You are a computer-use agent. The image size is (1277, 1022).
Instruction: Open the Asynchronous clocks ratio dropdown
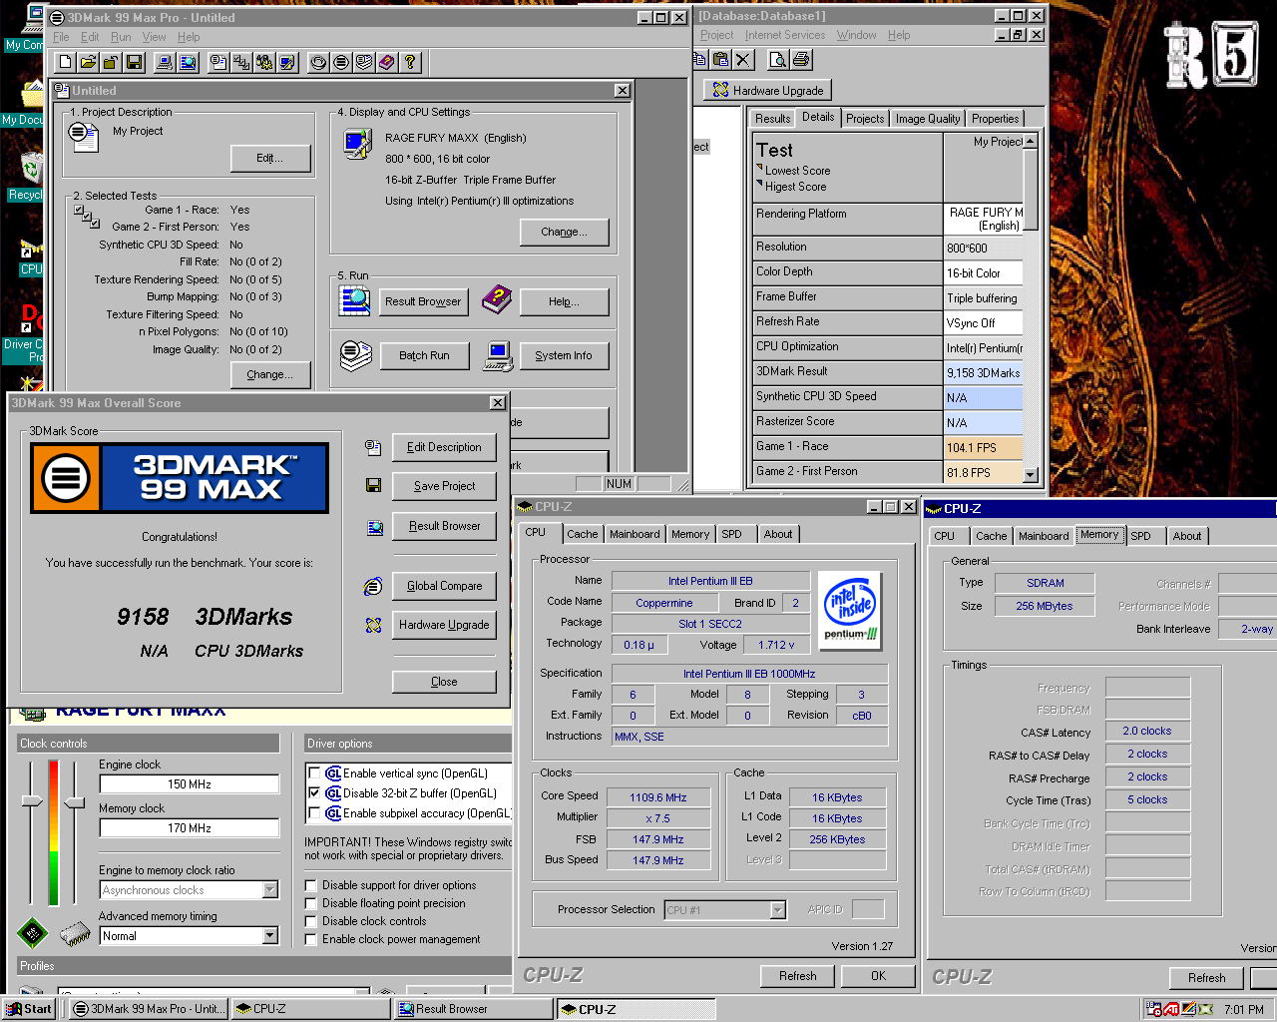tap(269, 890)
